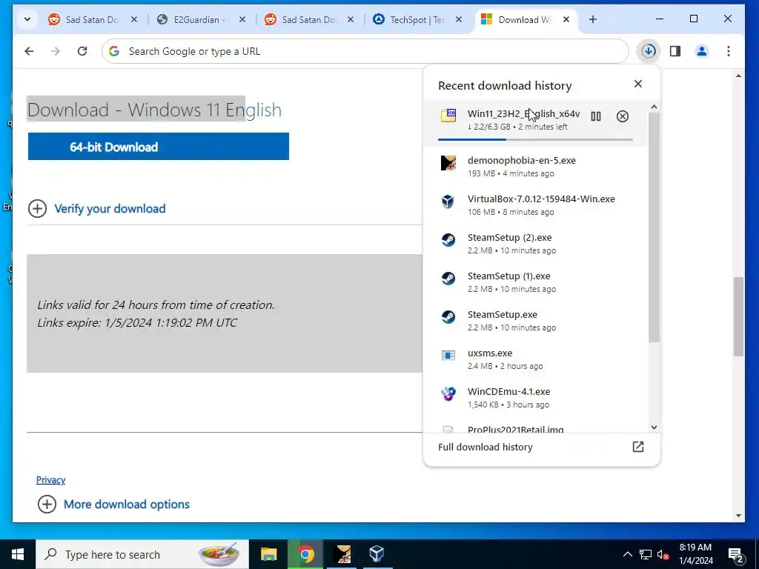Click the SteamSetup (2).exe Steam icon
The image size is (759, 569).
pyautogui.click(x=448, y=239)
